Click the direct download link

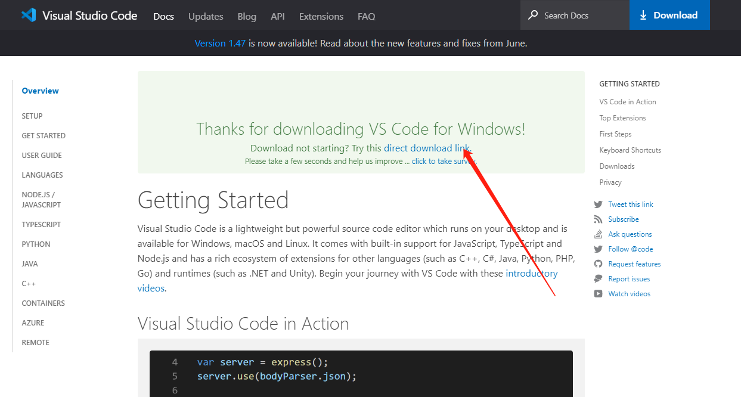tap(427, 148)
